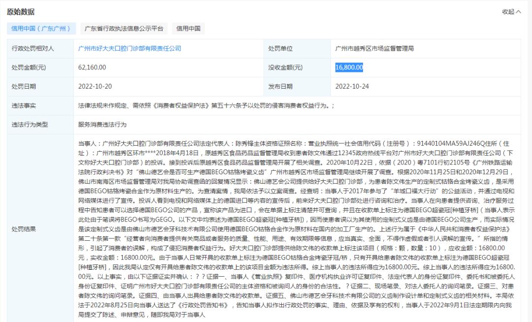Click the 服务消费违法行为 violation type value
Screen dimensions: 532x322
click(102, 125)
